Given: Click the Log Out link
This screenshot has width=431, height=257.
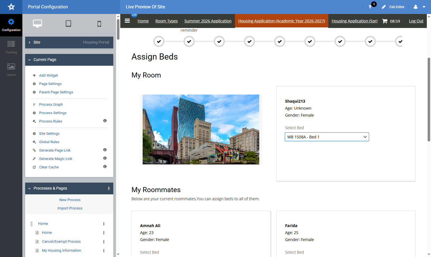Looking at the screenshot, I should pos(416,21).
